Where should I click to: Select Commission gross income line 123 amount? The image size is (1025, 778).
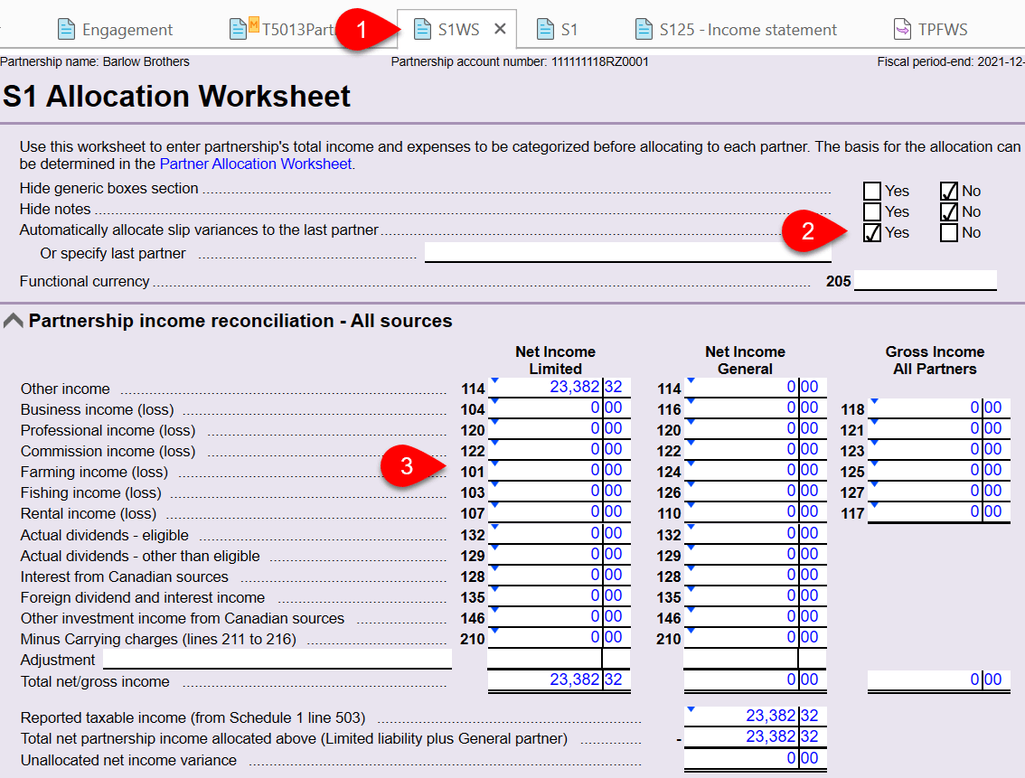[939, 449]
